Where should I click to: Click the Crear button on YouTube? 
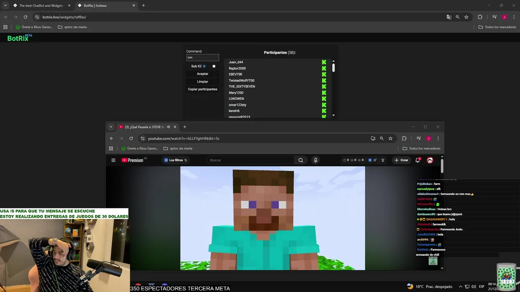401,160
